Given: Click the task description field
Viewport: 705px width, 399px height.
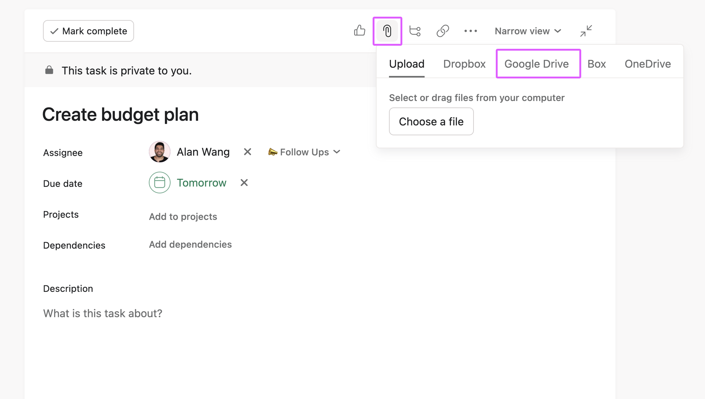Looking at the screenshot, I should point(102,313).
